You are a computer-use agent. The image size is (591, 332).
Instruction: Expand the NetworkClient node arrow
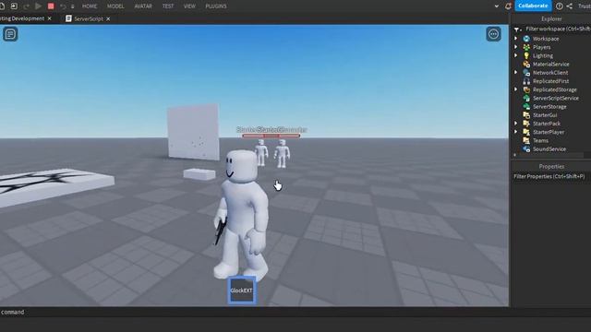(515, 72)
